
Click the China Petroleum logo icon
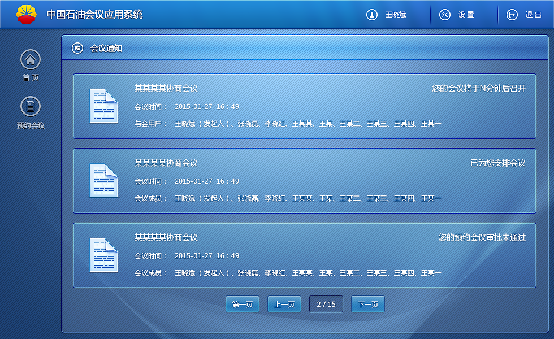[x=26, y=14]
